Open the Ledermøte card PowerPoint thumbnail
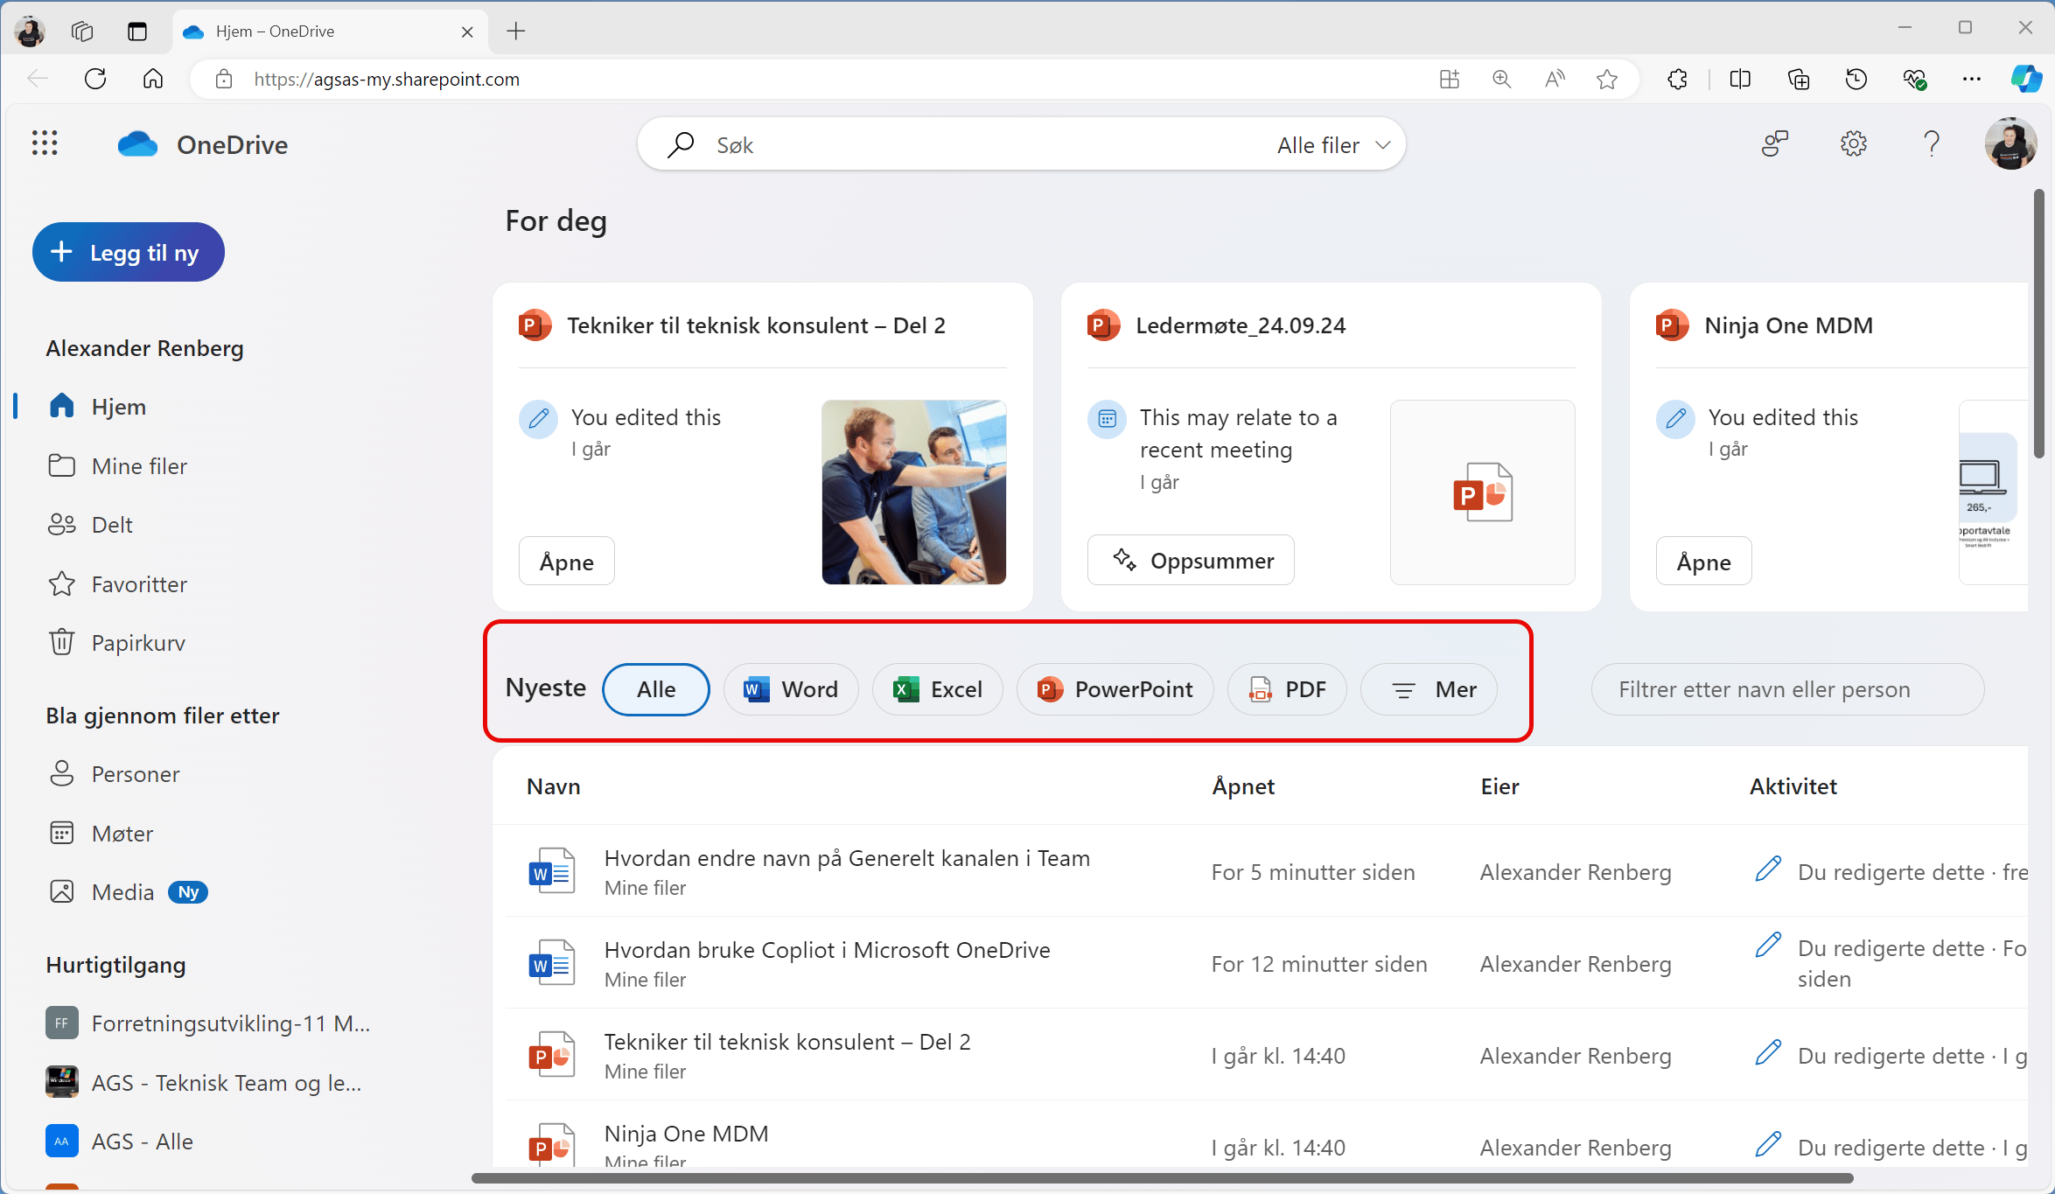Viewport: 2055px width, 1194px height. click(x=1483, y=492)
